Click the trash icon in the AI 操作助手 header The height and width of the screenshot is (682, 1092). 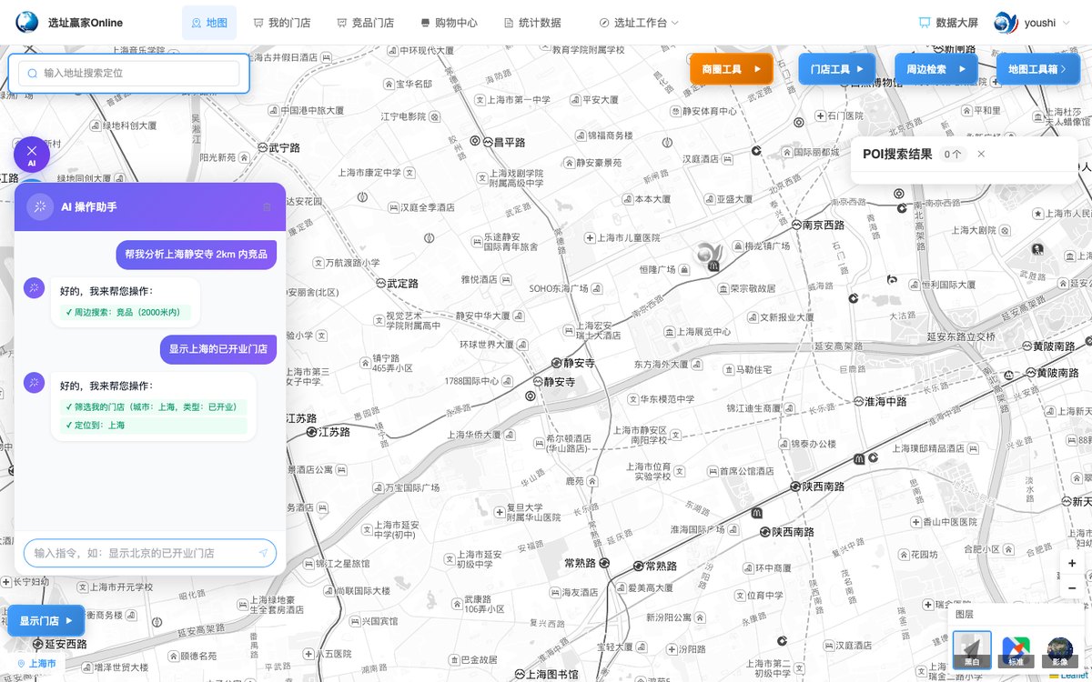pos(267,207)
